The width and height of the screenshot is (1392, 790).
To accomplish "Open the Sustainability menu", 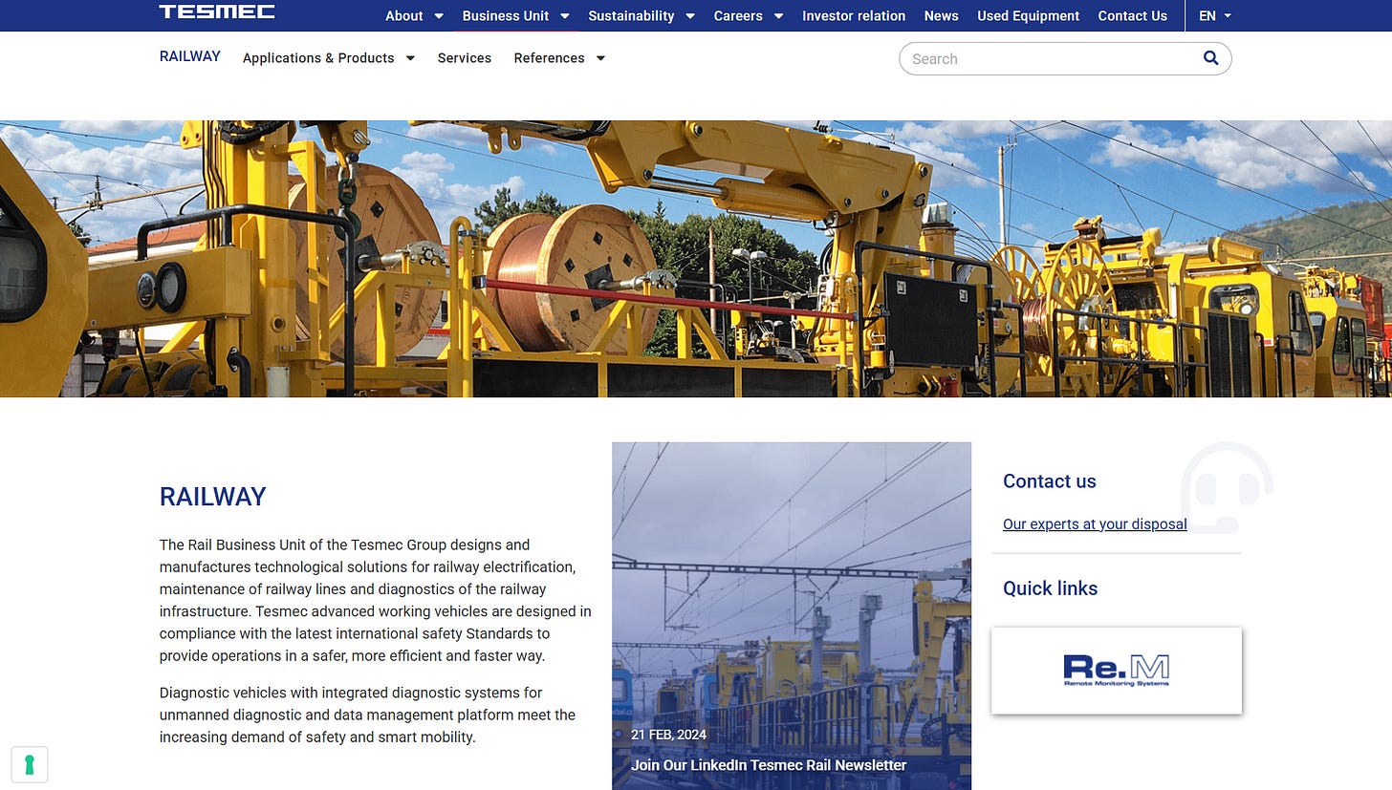I will pos(631,16).
